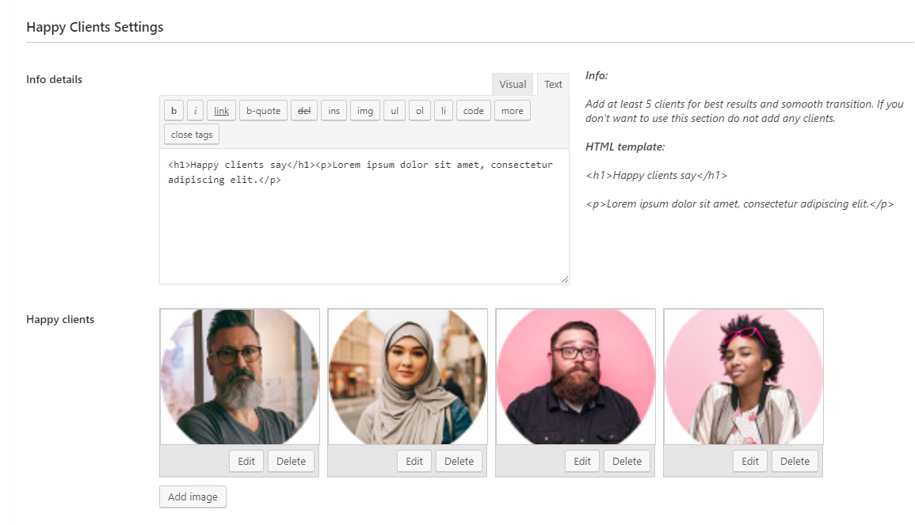The image size is (915, 525).
Task: Switch to the Visual editor tab
Action: coord(513,85)
